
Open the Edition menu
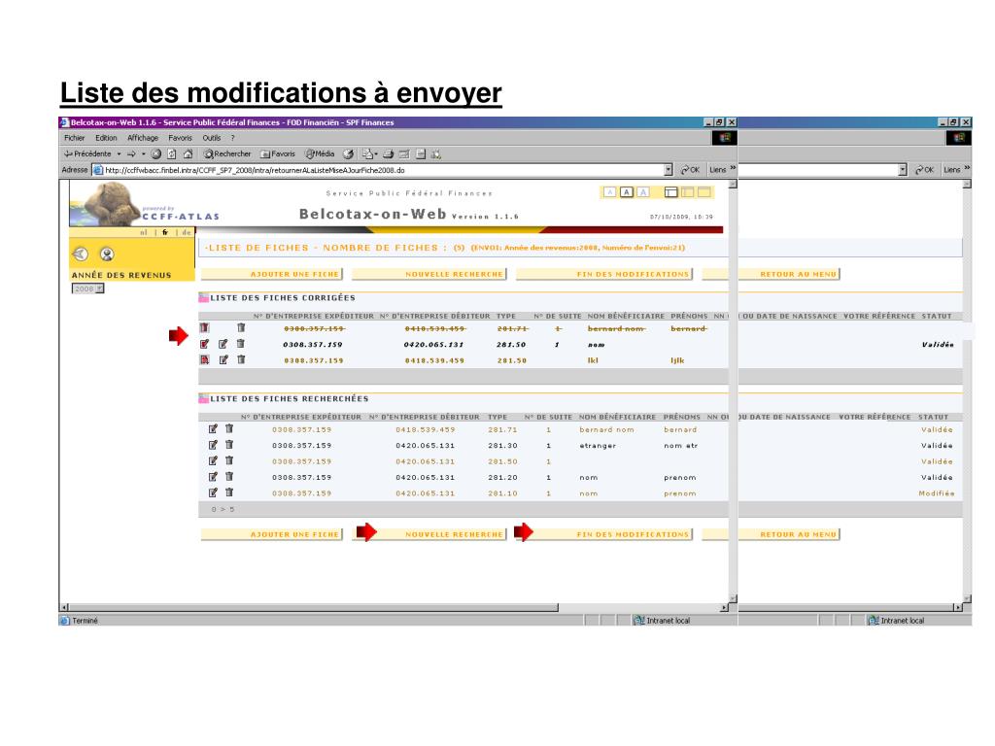106,138
